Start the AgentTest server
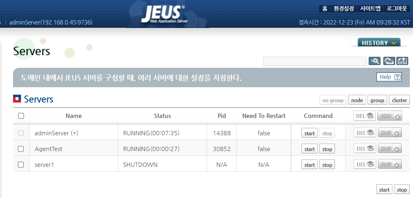 click(310, 149)
